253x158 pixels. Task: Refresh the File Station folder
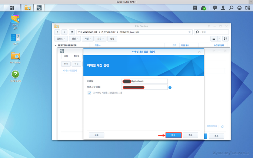tap(72, 32)
